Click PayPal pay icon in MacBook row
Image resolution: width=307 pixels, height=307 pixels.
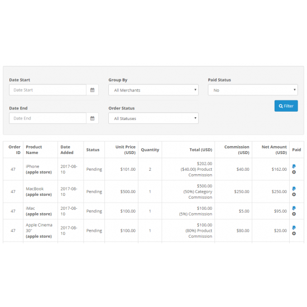[294, 189]
